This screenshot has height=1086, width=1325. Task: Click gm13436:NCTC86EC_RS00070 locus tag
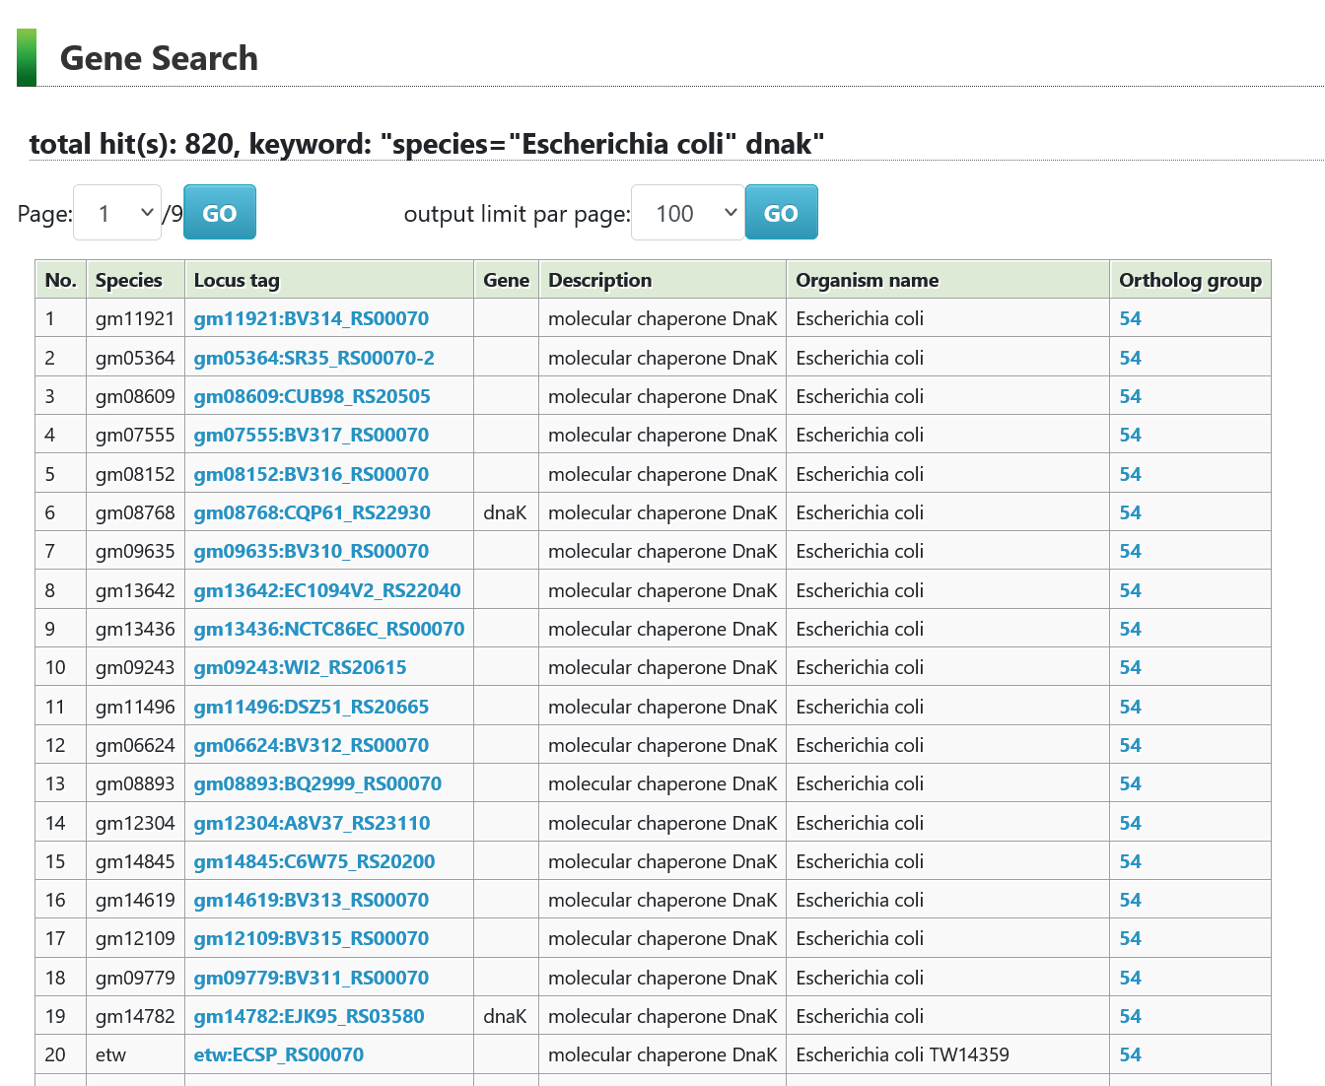click(x=328, y=629)
